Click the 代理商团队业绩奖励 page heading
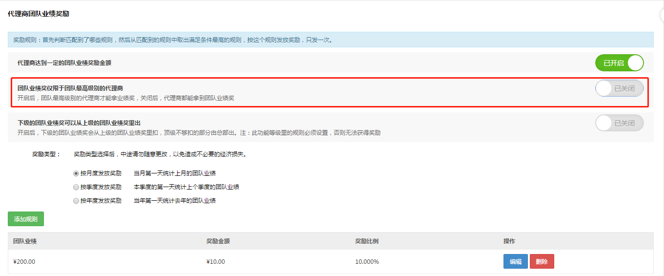664x276 pixels. 39,14
